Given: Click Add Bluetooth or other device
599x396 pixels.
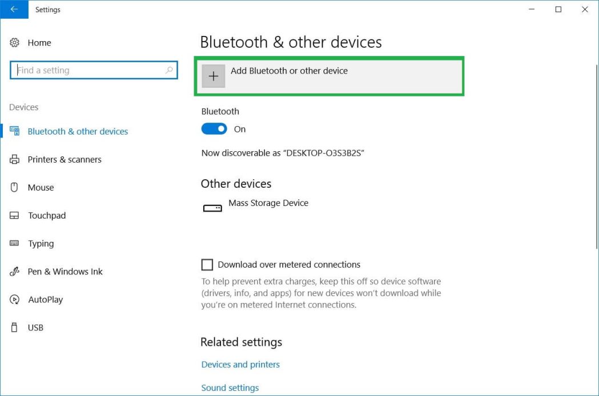Looking at the screenshot, I should point(288,71).
